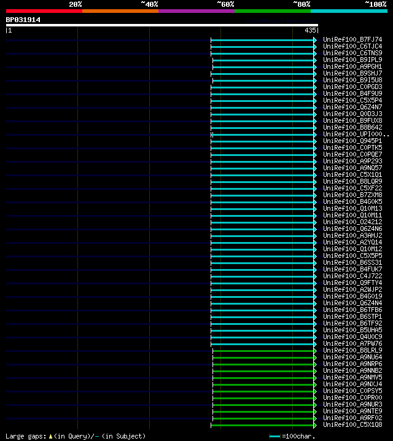393x441 pixels.
Task: Click the UniRef100_B8B642 text
Action: coord(352,127)
